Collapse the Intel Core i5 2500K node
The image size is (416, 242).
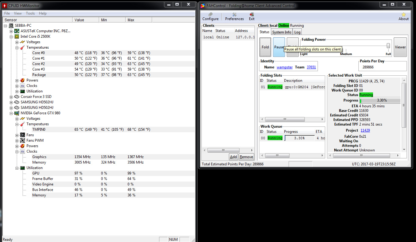[x=11, y=36]
